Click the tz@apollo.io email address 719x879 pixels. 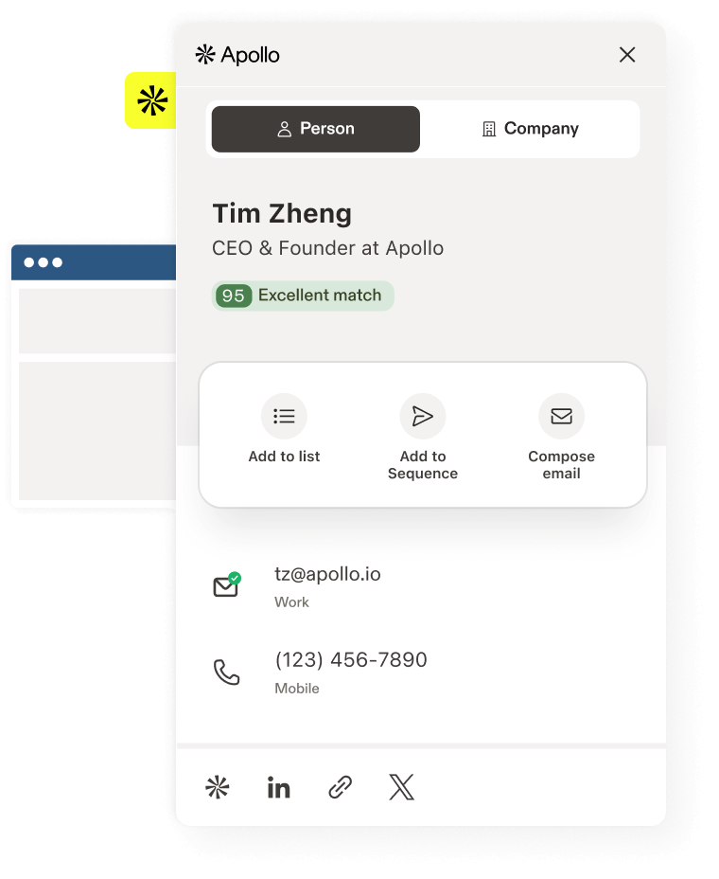pyautogui.click(x=327, y=574)
